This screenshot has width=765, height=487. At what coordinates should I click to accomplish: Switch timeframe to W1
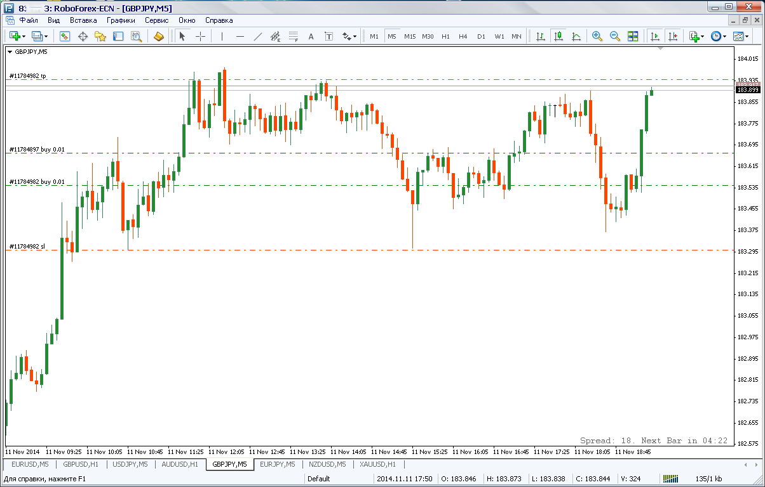[499, 36]
